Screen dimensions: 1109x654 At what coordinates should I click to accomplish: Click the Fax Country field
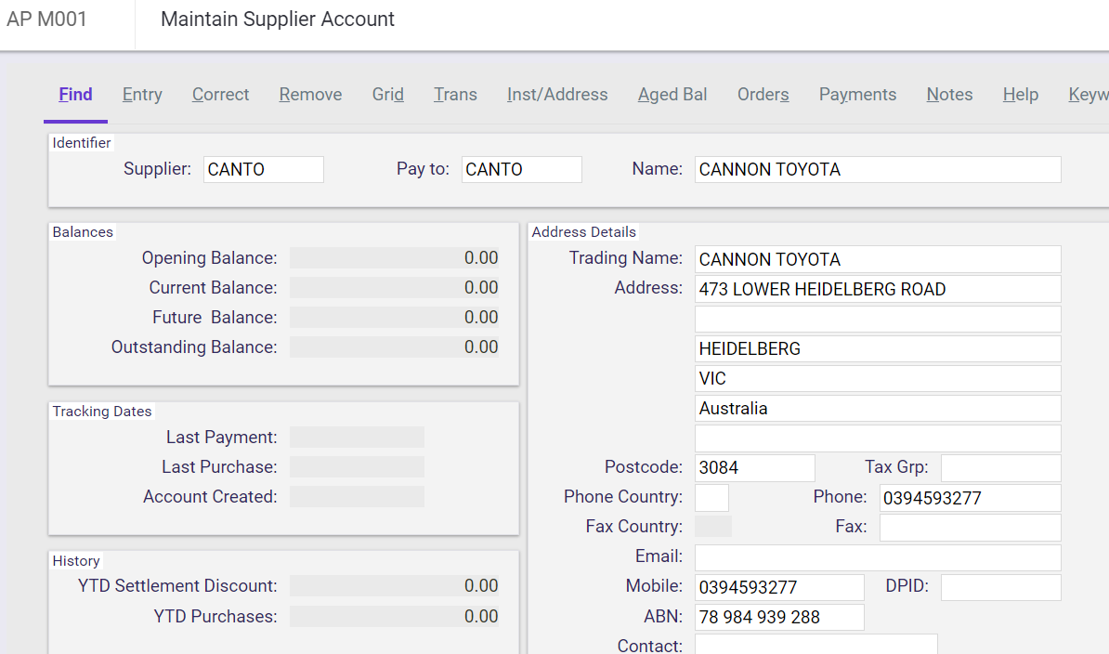pos(713,527)
